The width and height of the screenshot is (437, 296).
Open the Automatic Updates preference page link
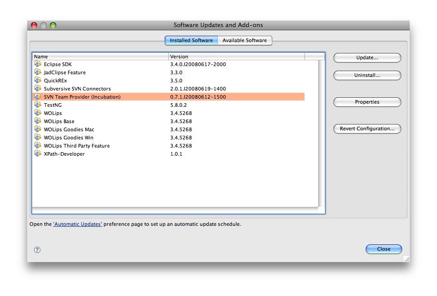(x=77, y=224)
